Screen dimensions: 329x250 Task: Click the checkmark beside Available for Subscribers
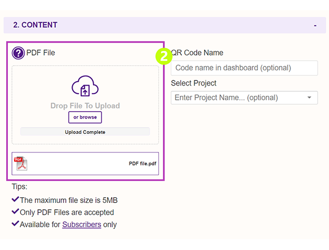coord(15,224)
